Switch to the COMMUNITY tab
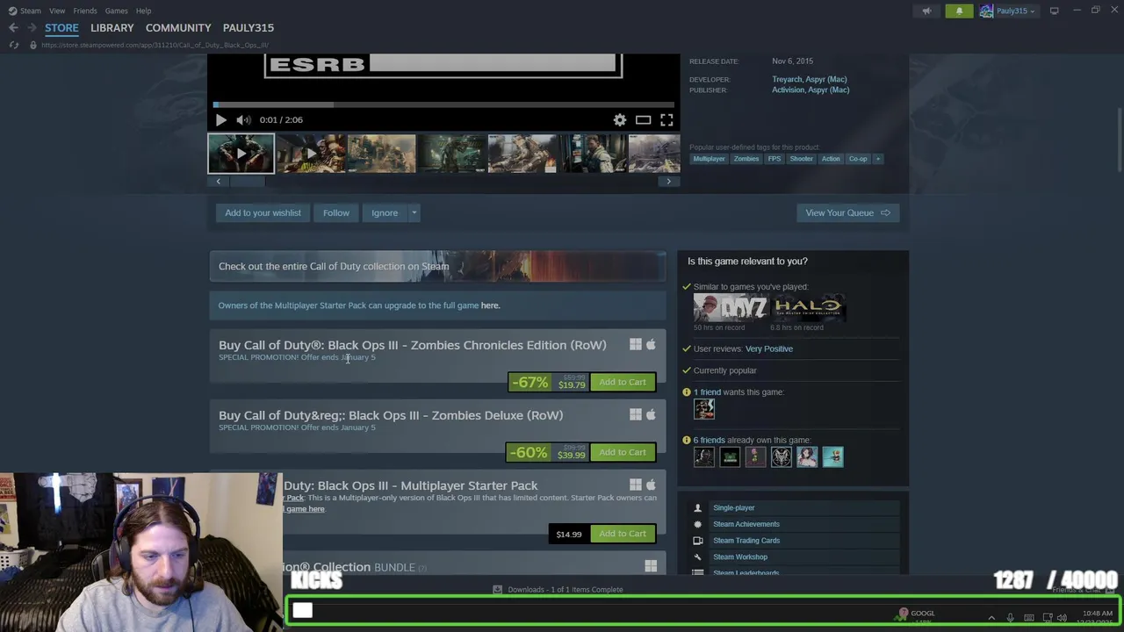1124x632 pixels. [178, 28]
